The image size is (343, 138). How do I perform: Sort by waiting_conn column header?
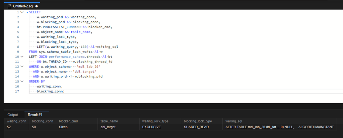click(x=17, y=121)
